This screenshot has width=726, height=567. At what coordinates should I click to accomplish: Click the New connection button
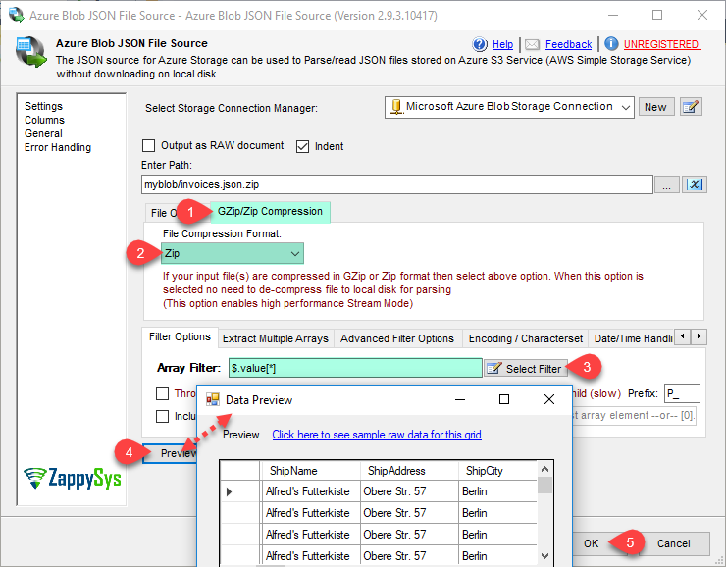coord(655,107)
